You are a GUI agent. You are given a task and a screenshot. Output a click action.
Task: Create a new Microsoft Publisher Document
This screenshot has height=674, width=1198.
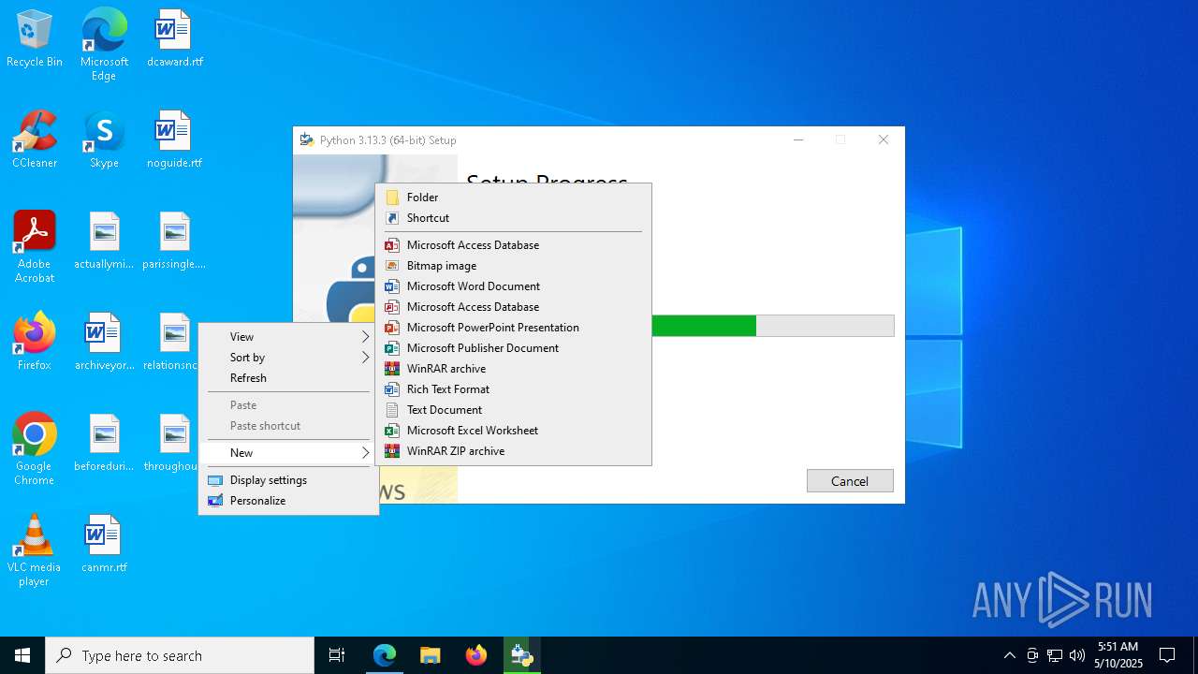tap(513, 348)
